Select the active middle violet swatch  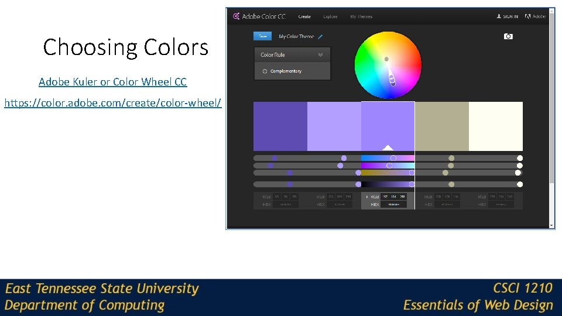pos(388,126)
